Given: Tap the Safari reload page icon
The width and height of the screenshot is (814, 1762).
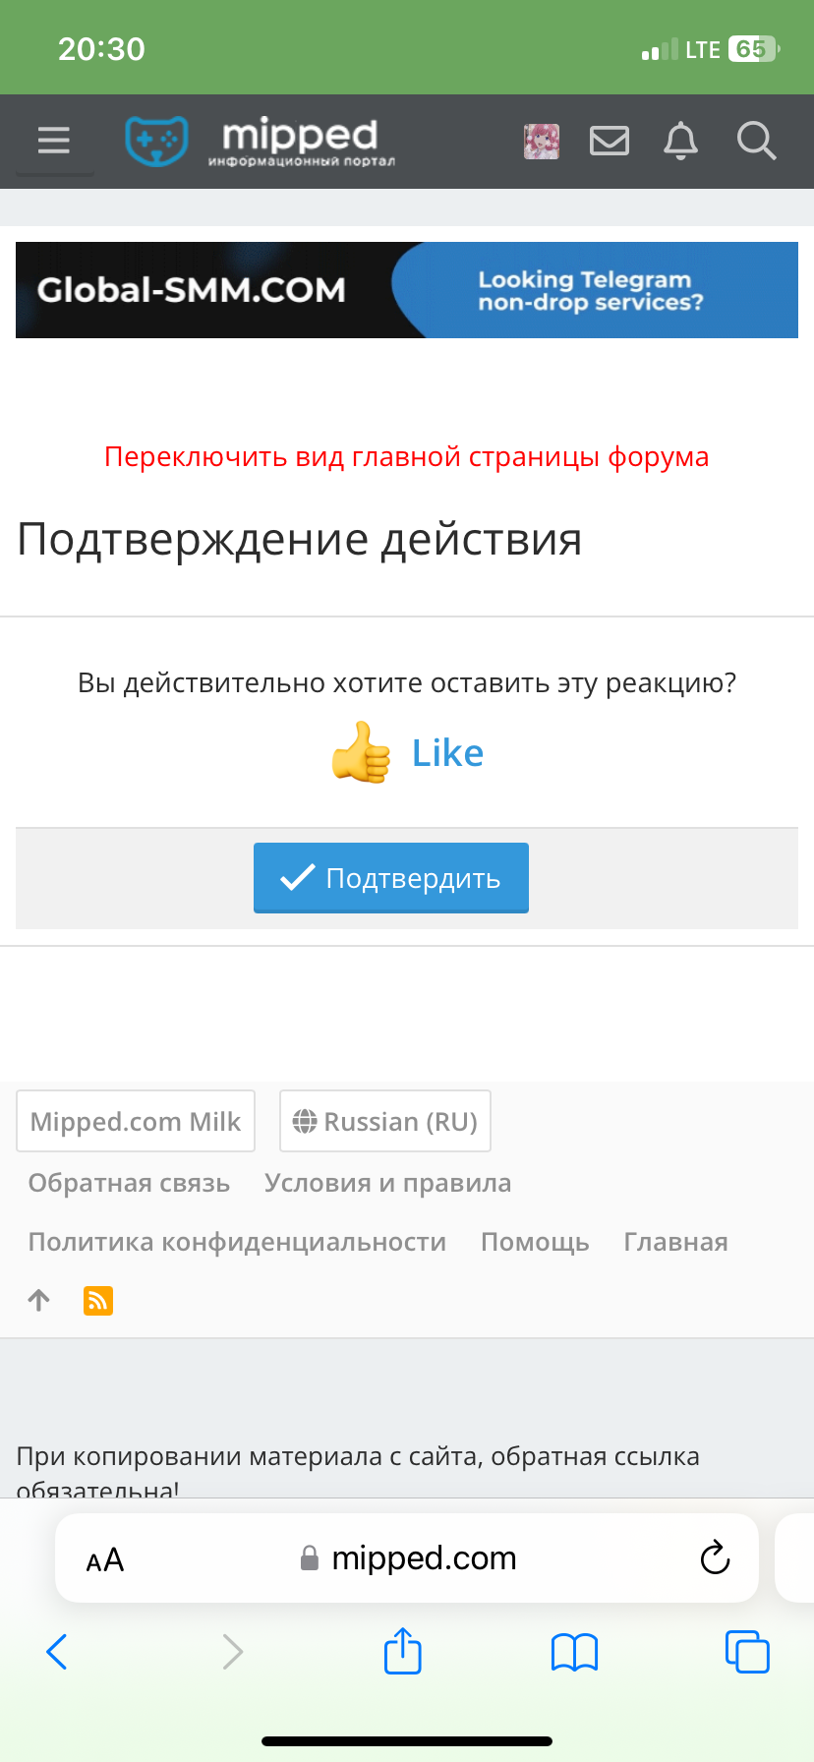Looking at the screenshot, I should click(715, 1557).
